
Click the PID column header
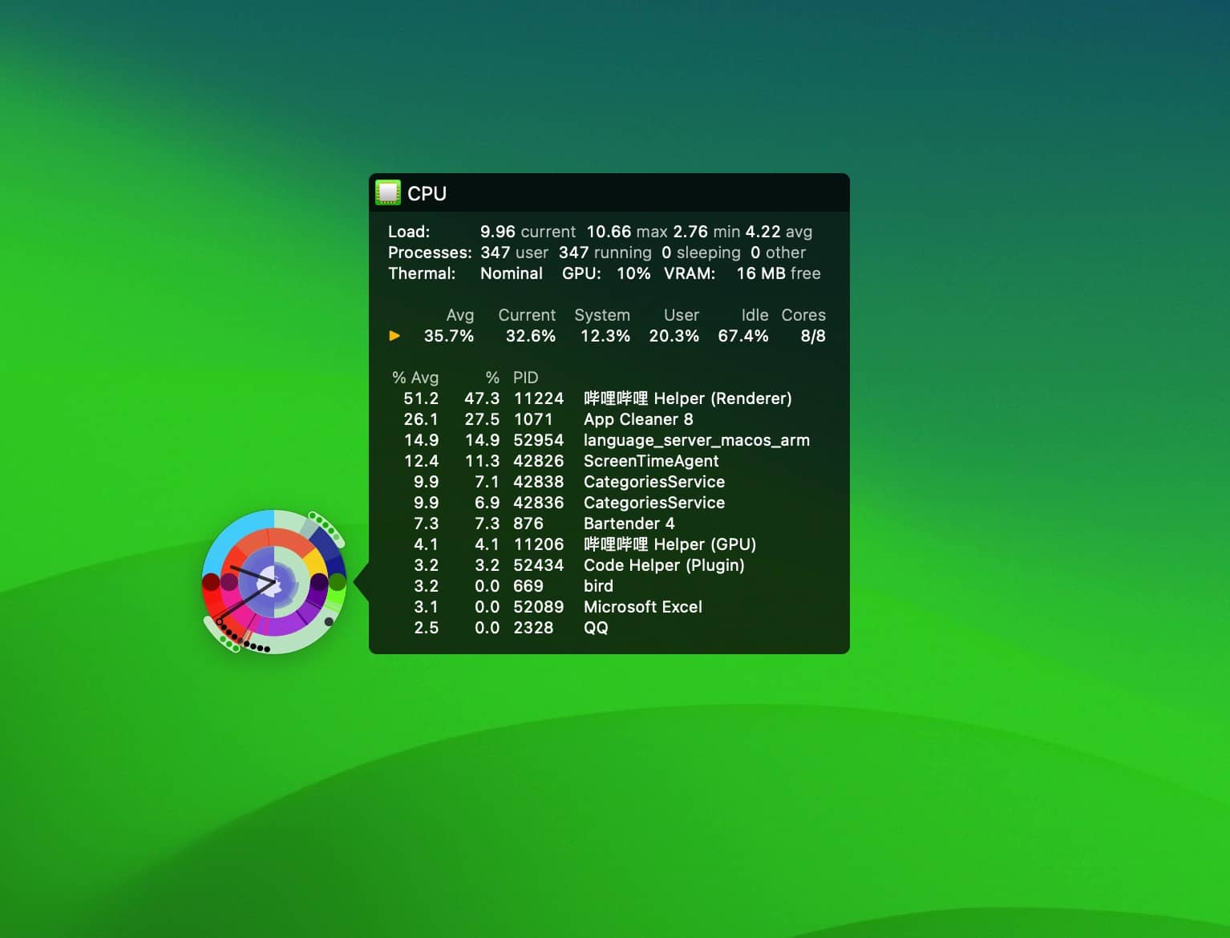tap(526, 378)
